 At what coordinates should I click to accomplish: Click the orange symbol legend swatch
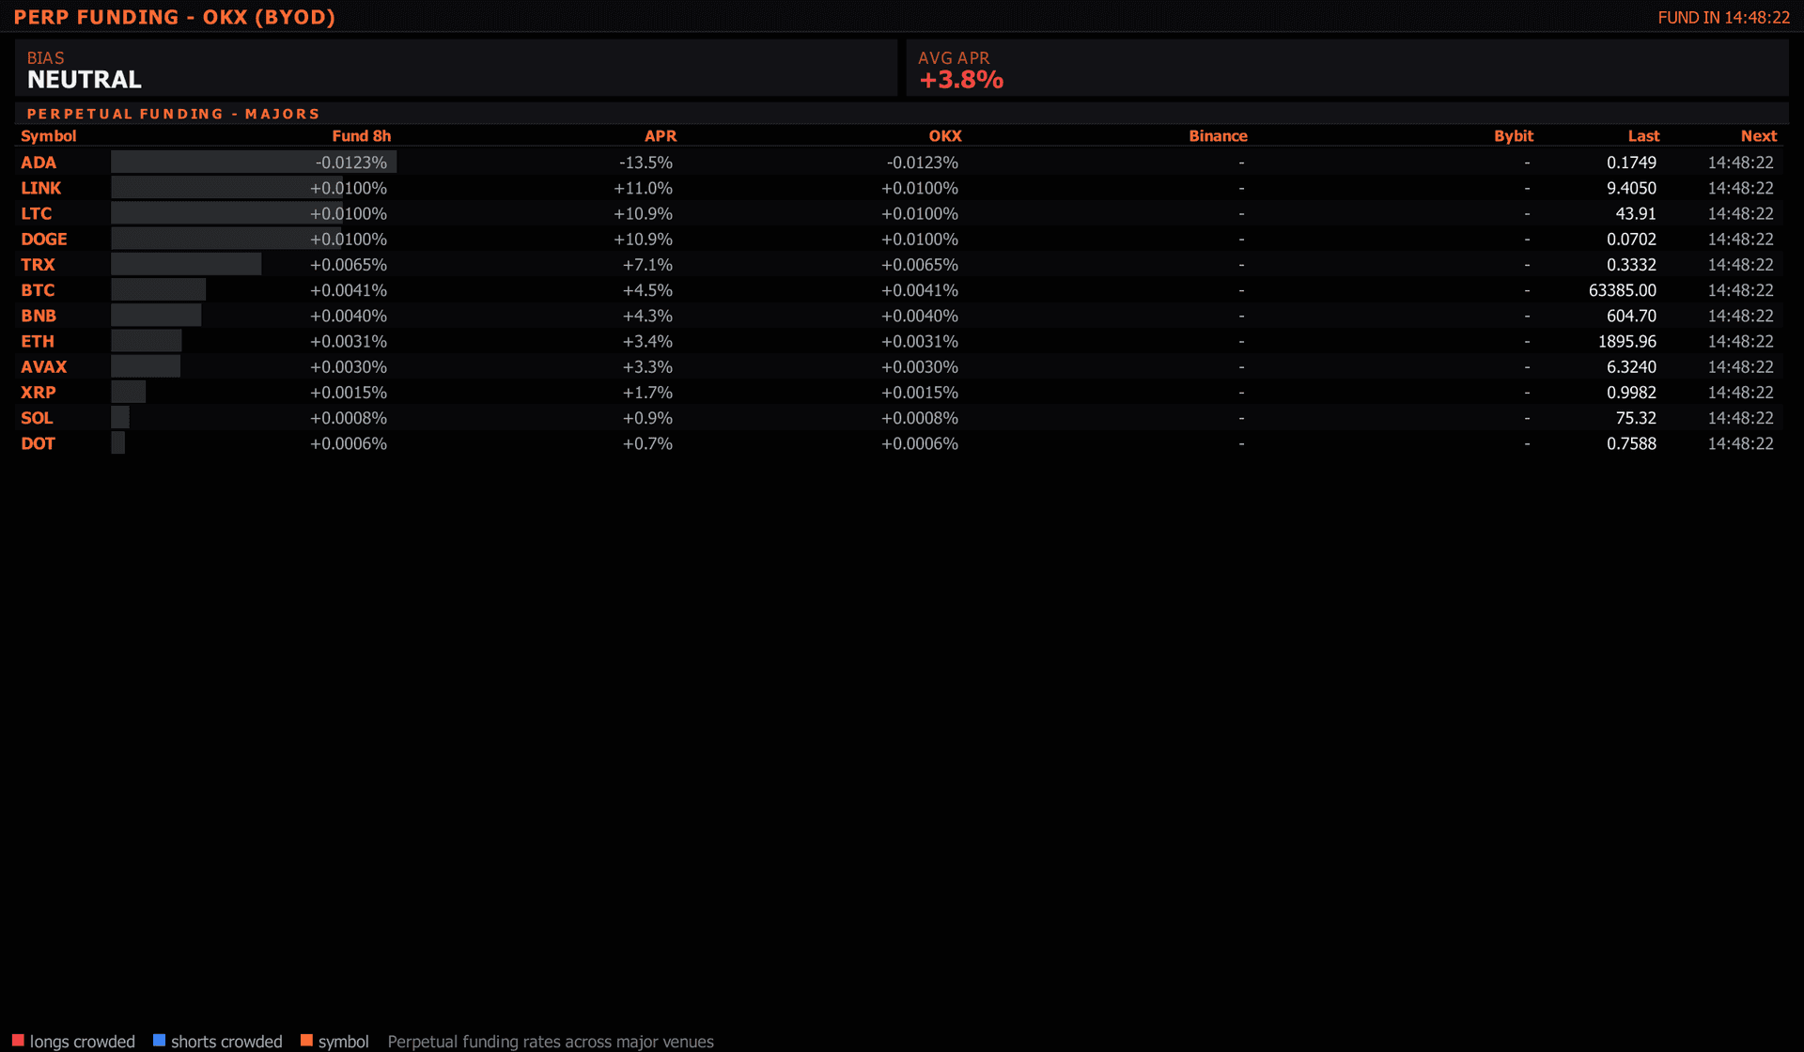306,1040
